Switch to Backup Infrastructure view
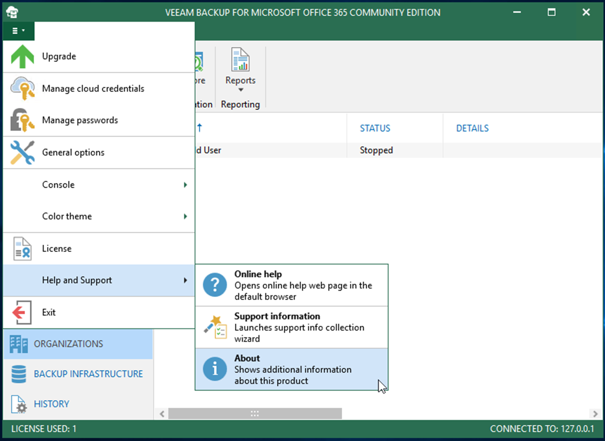Image resolution: width=605 pixels, height=441 pixels. (78, 374)
